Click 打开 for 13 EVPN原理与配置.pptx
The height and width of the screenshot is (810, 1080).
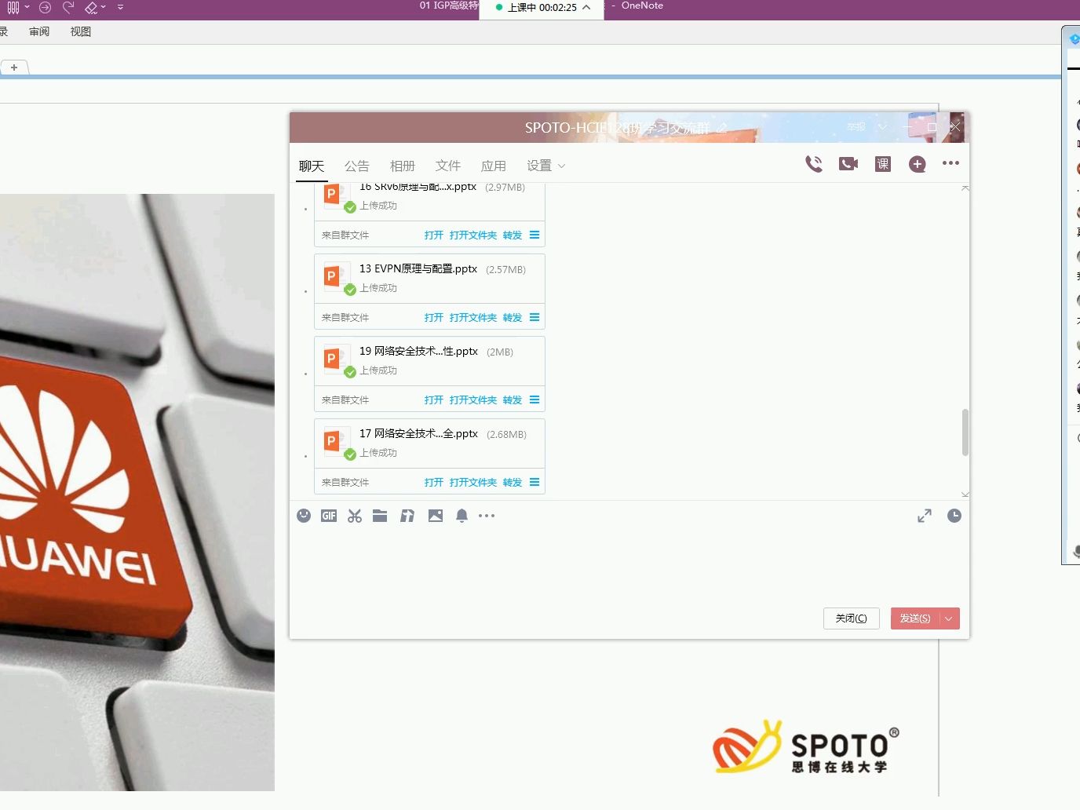pos(434,317)
